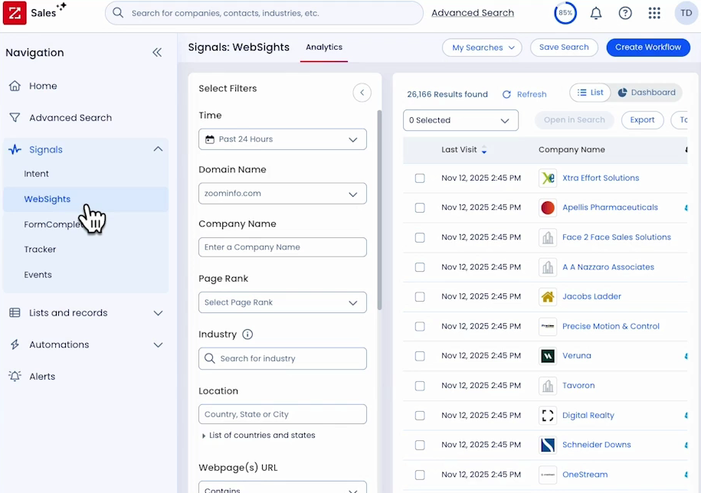Click the 85% progress circle

(x=565, y=13)
